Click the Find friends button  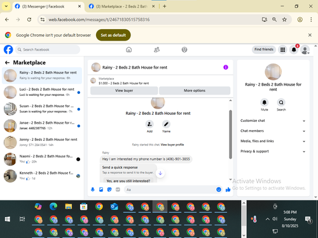click(x=264, y=50)
